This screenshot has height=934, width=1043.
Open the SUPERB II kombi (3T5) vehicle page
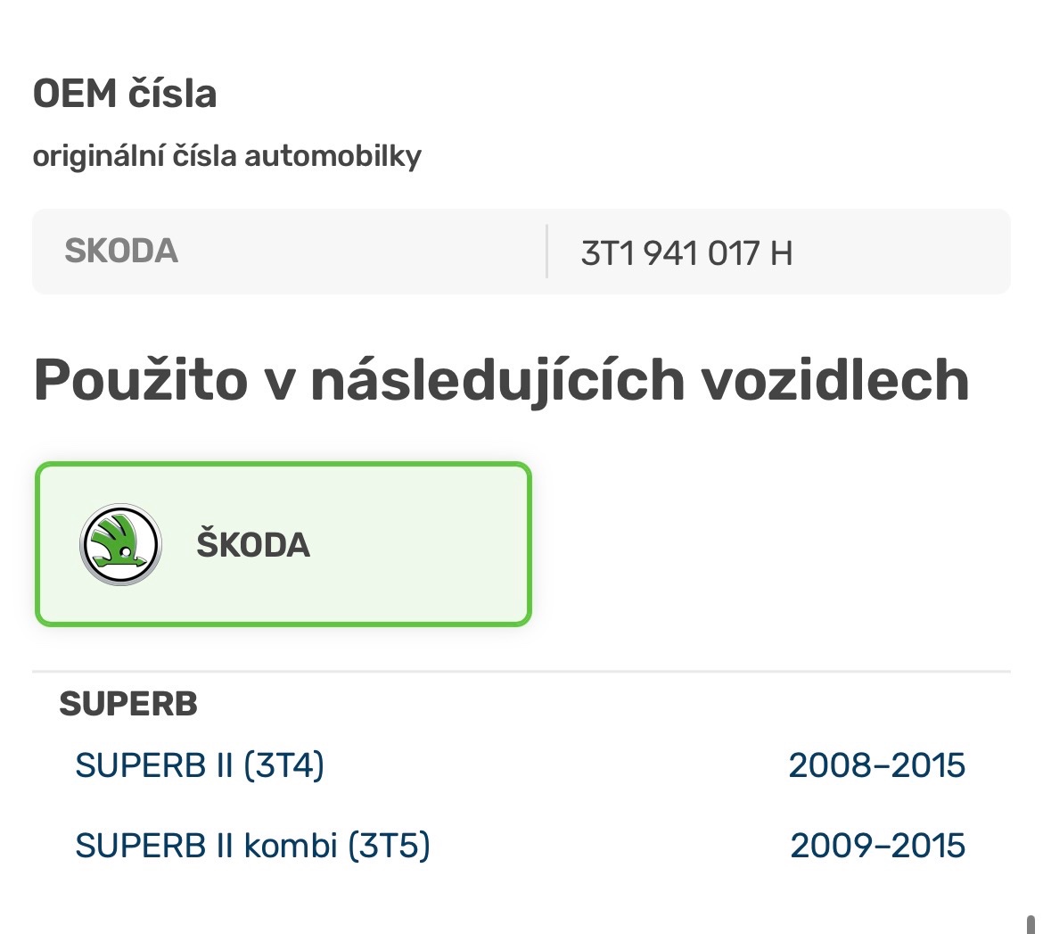254,845
